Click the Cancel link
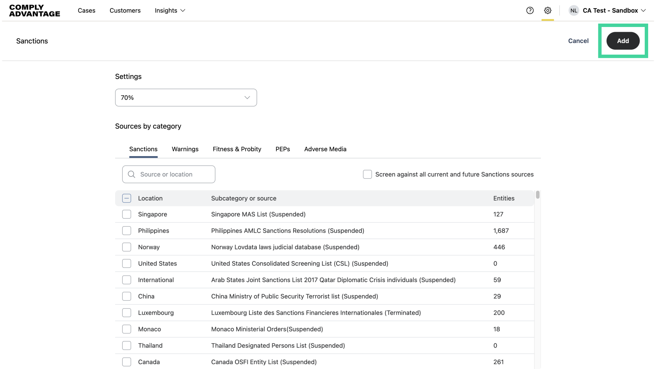The image size is (656, 369). click(578, 41)
